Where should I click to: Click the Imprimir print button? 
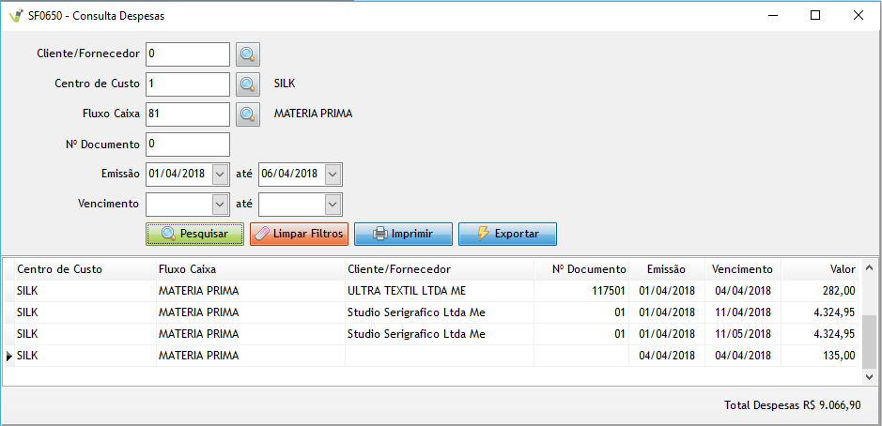(403, 234)
